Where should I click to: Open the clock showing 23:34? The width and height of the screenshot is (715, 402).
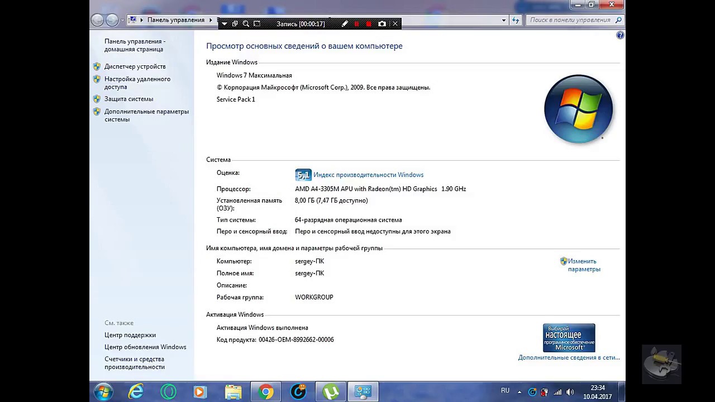[597, 392]
